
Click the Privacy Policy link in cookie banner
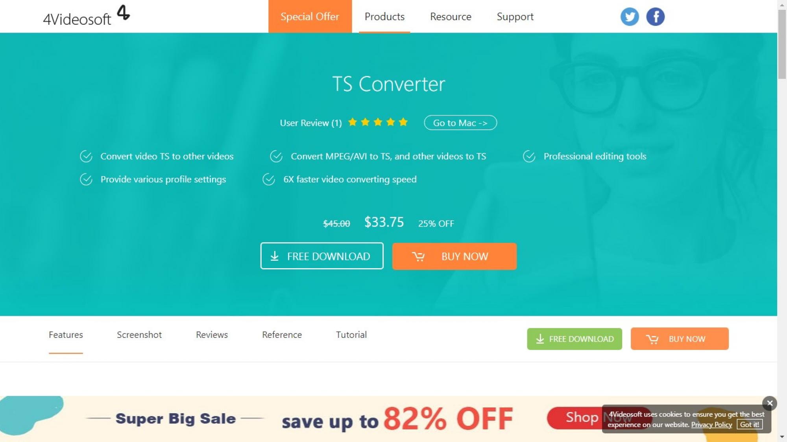(x=711, y=425)
